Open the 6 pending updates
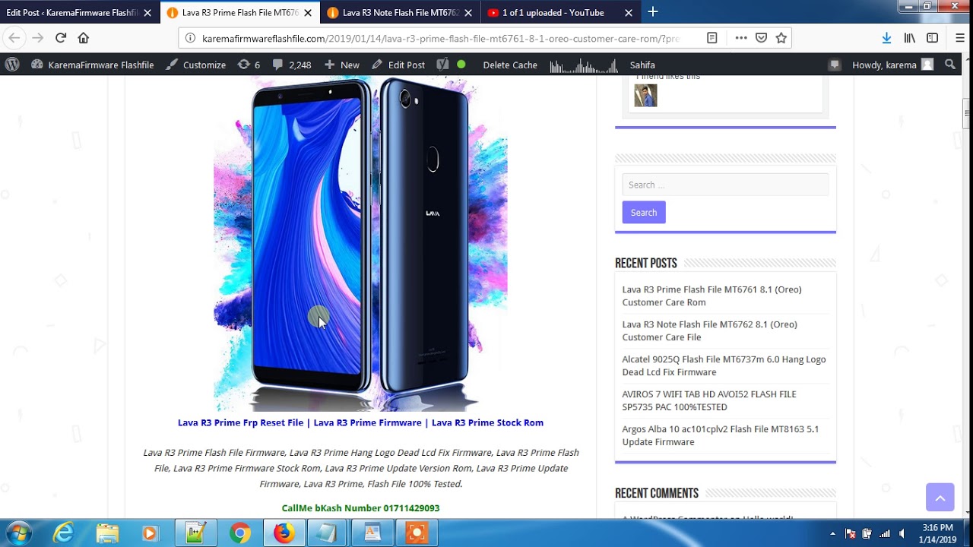Viewport: 973px width, 547px height. [x=249, y=65]
